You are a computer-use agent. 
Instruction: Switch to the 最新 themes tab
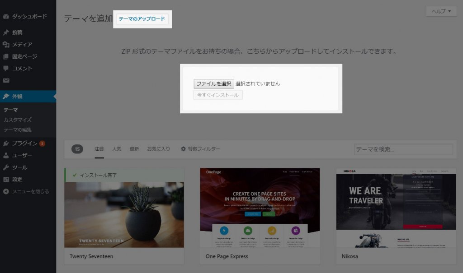[134, 148]
